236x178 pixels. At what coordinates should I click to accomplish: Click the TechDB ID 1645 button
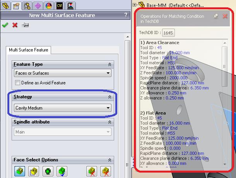(168, 33)
